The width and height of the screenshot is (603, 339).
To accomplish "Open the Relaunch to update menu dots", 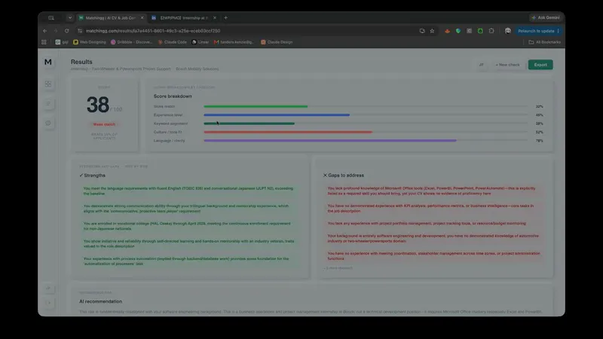I will (558, 31).
